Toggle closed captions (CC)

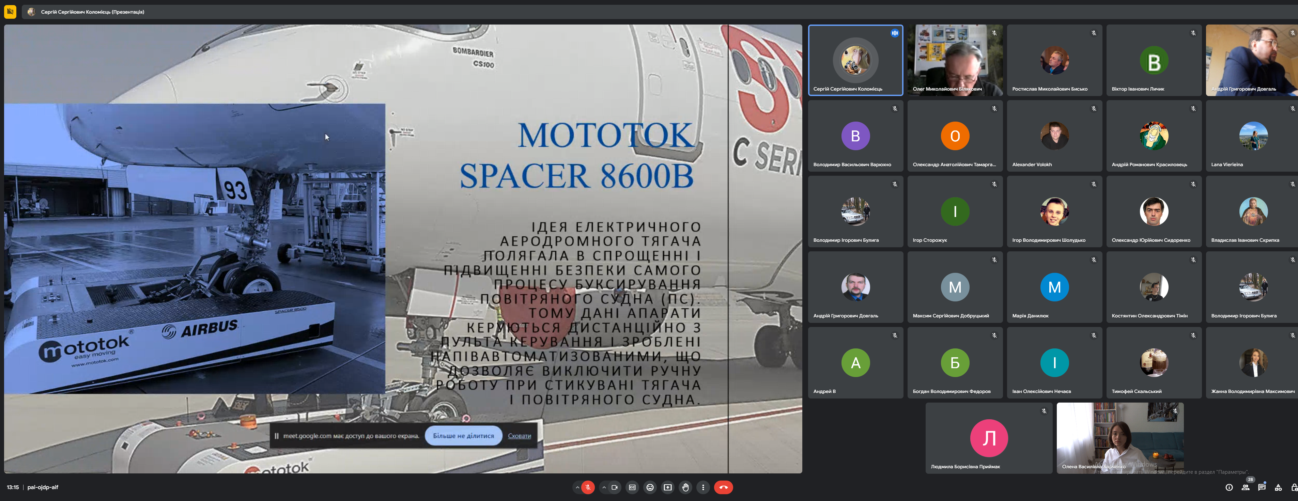point(632,487)
